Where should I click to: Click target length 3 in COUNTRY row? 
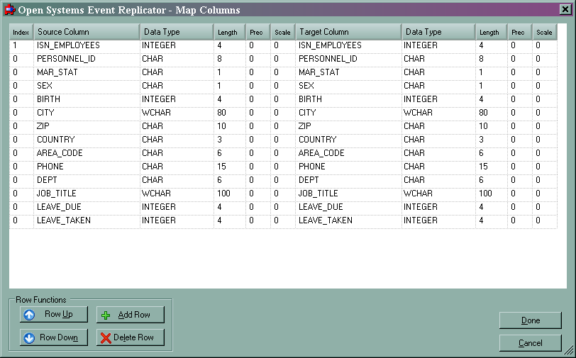pyautogui.click(x=492, y=140)
